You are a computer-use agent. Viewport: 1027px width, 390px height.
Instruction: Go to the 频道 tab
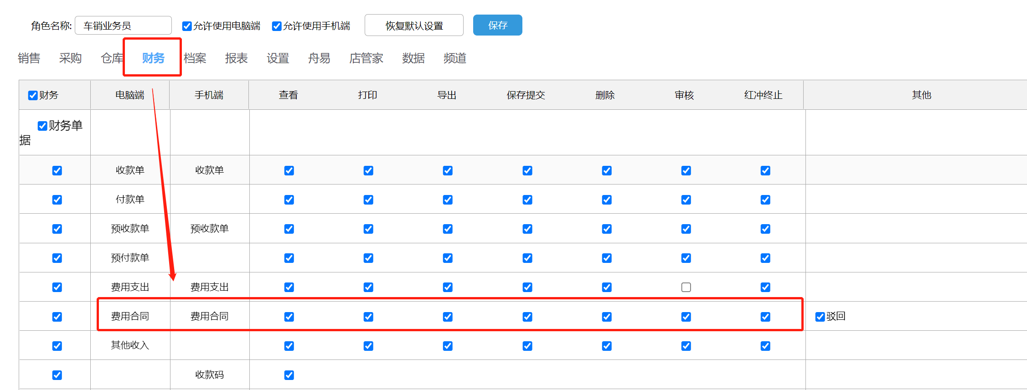(455, 58)
